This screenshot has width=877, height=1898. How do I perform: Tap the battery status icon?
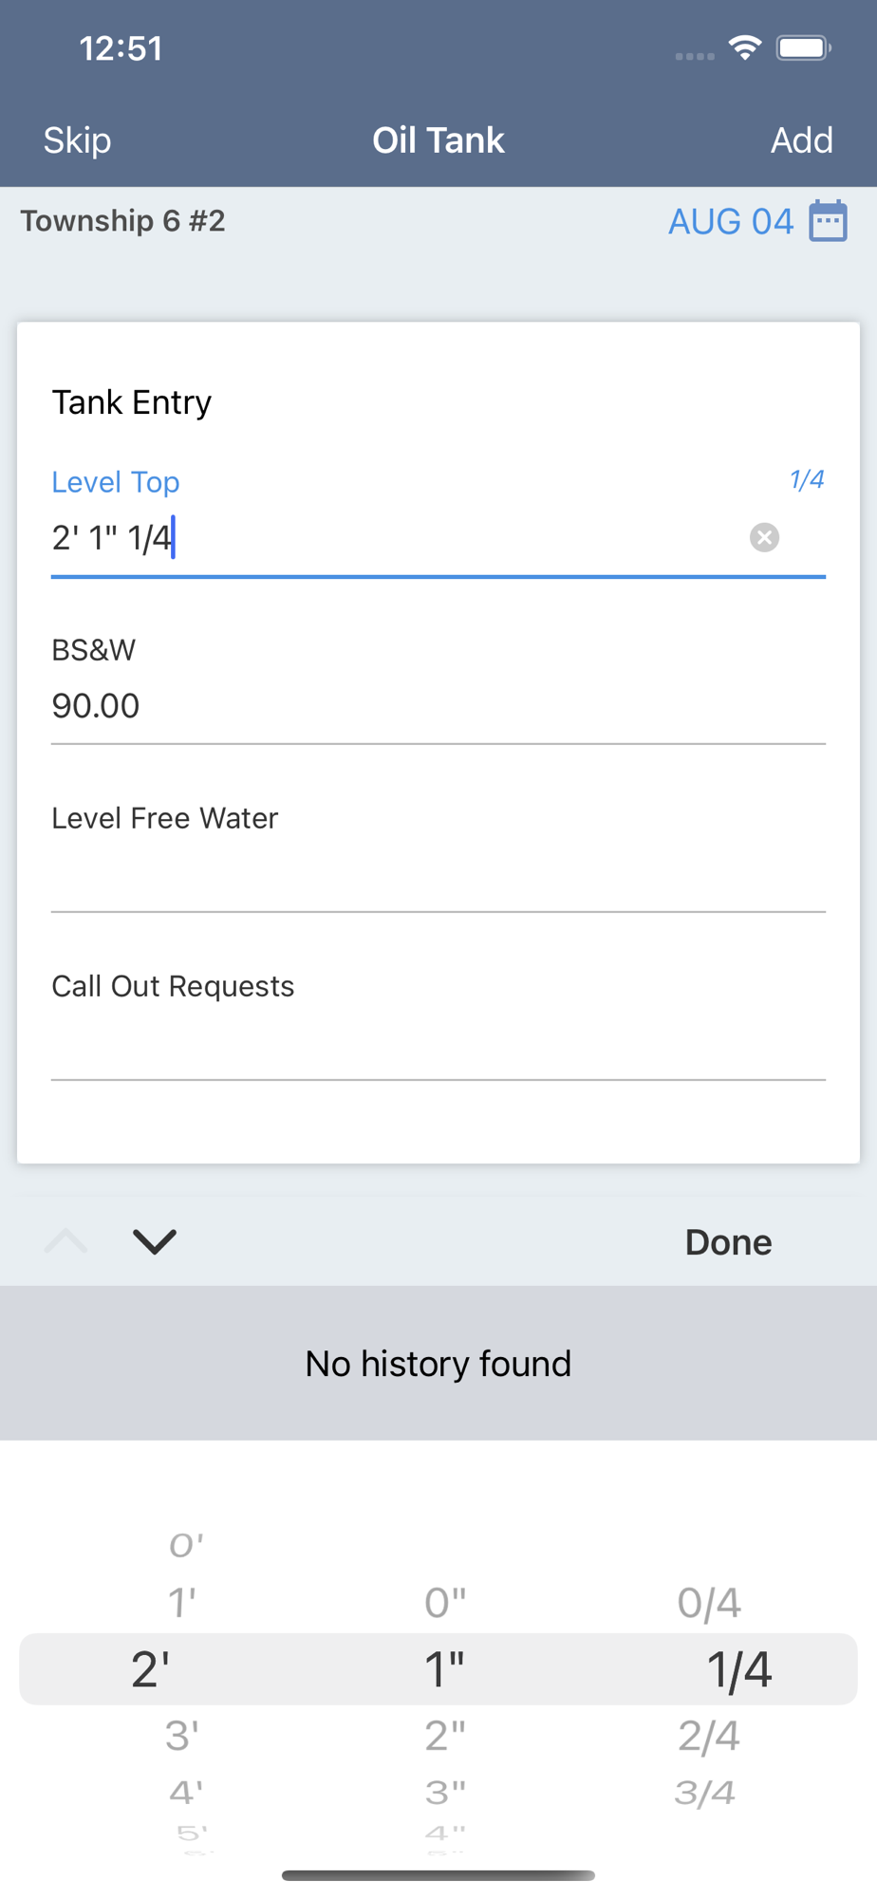[803, 48]
